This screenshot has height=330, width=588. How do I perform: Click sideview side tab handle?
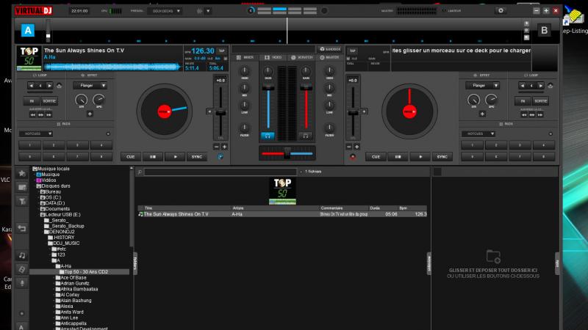429,263
